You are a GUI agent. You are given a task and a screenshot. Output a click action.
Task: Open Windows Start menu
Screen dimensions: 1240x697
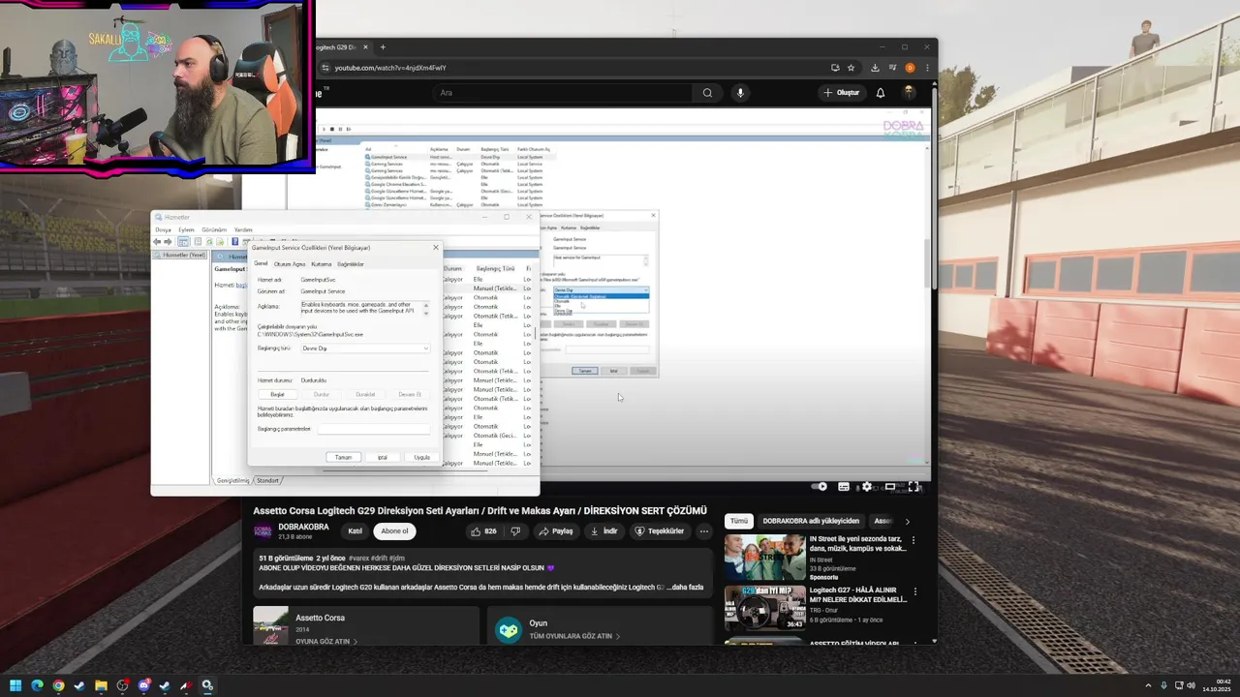coord(15,685)
